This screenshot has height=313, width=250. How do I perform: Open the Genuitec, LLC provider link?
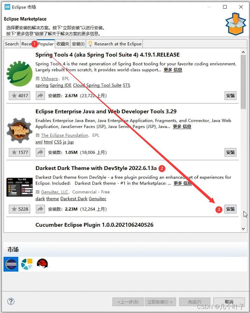tap(55, 192)
